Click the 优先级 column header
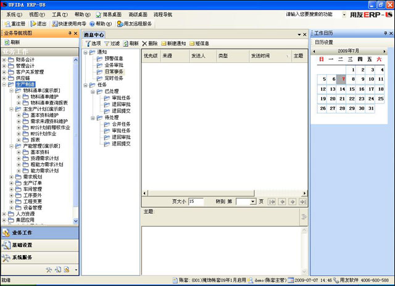The height and width of the screenshot is (286, 395). (151, 56)
